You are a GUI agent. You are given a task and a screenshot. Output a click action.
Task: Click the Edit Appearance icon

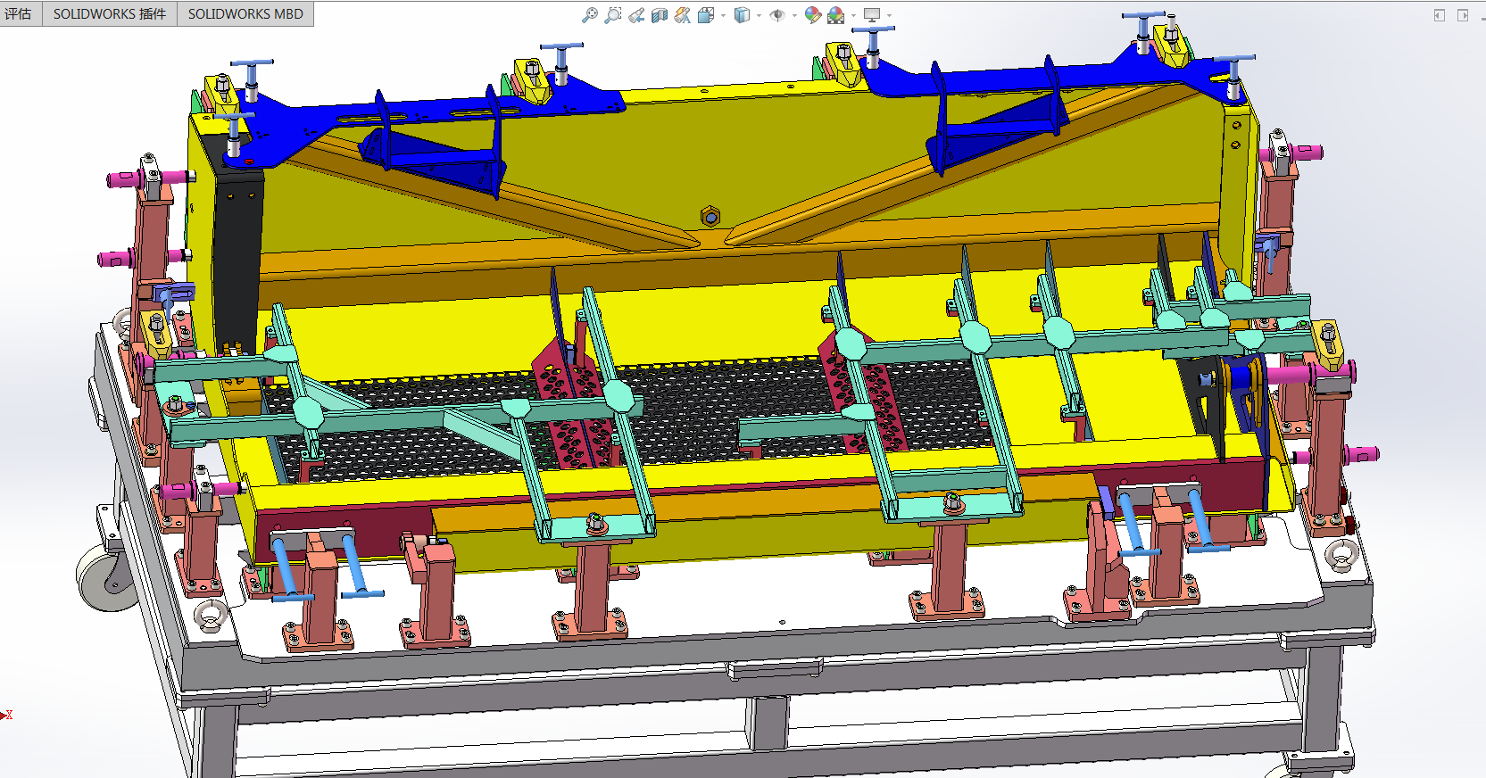coord(812,15)
